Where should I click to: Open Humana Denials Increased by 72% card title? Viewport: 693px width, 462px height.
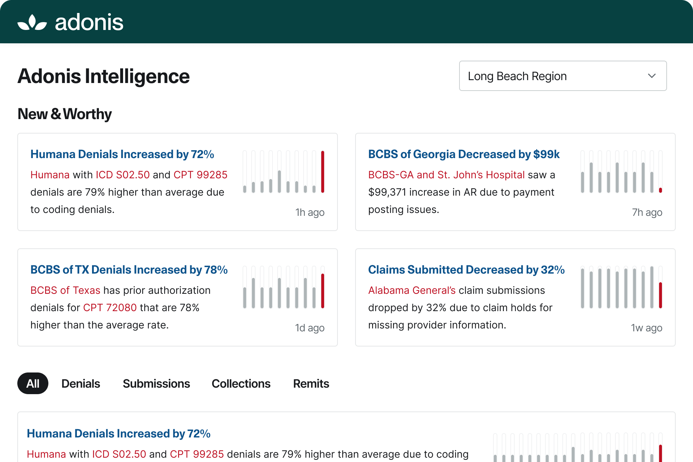tap(122, 154)
